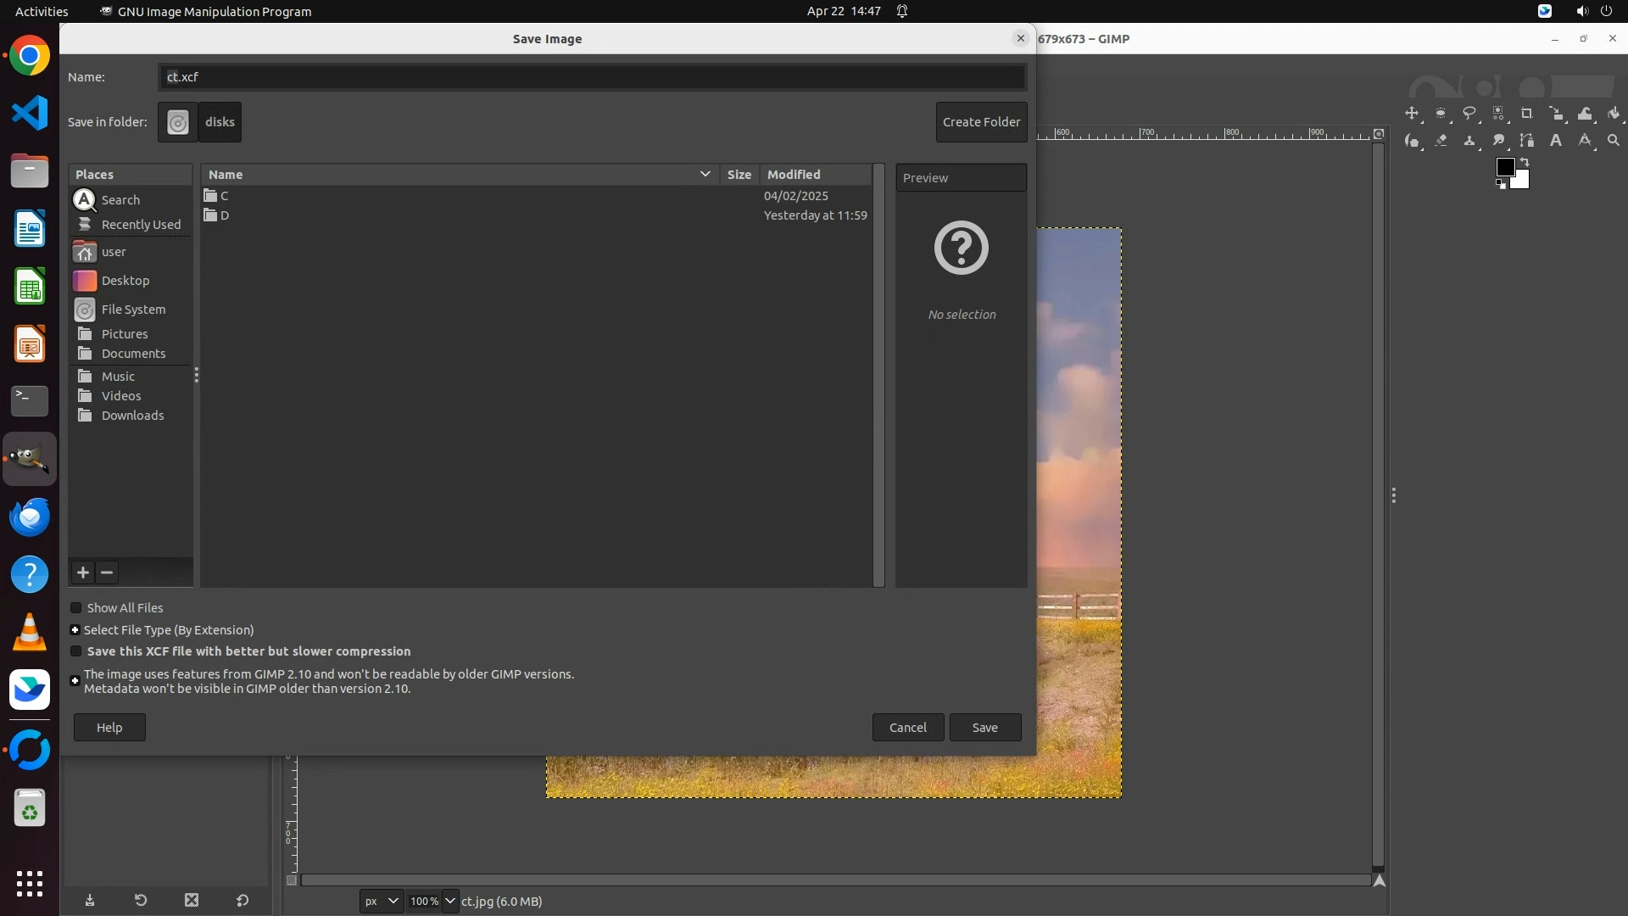The width and height of the screenshot is (1628, 916).
Task: Select the Text tool
Action: (x=1556, y=141)
